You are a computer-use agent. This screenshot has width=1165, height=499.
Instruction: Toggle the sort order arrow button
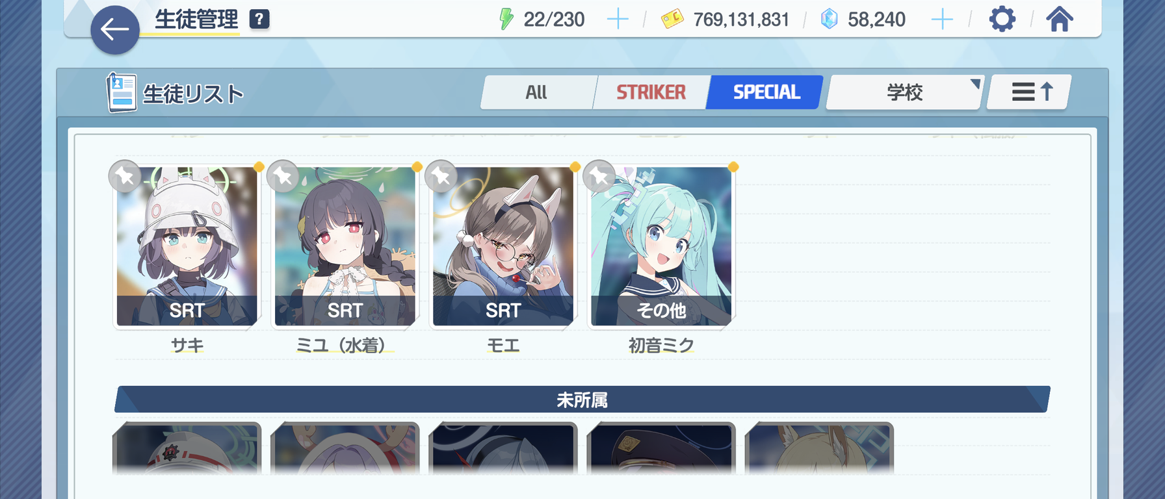(1030, 92)
